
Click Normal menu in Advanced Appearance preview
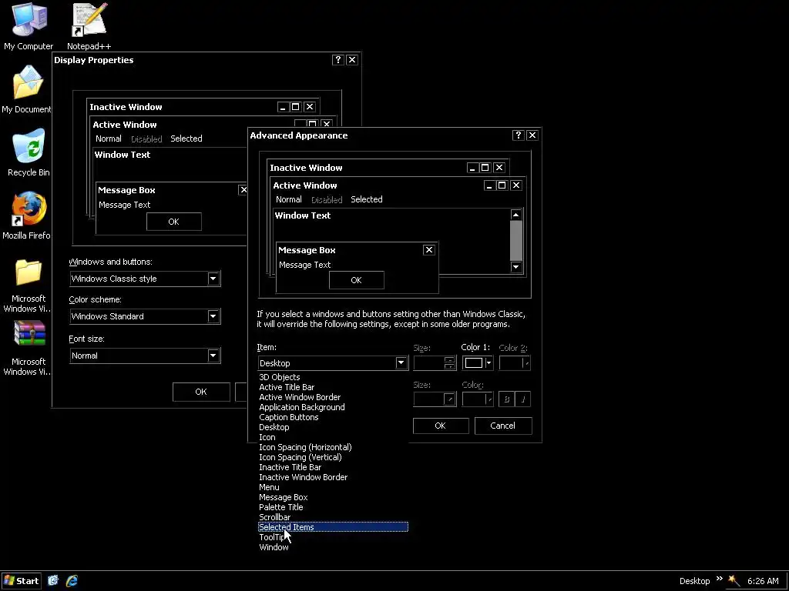point(289,199)
